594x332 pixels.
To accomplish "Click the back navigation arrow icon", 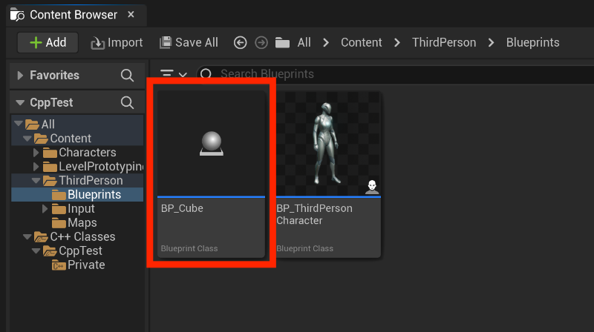I will pos(240,43).
